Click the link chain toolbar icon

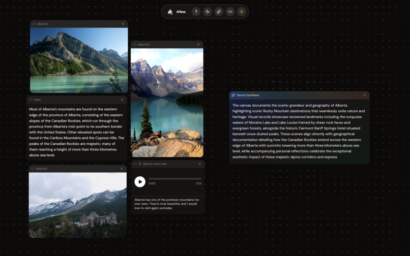[230, 12]
